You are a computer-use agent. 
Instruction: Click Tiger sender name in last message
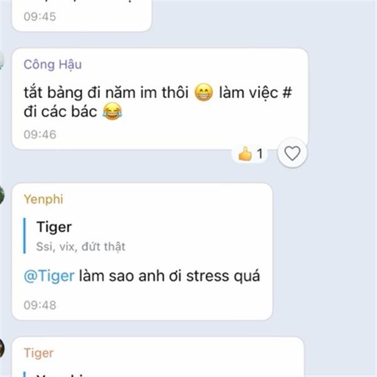pos(38,353)
